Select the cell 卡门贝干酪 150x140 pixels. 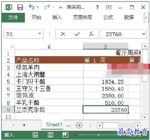[x=49, y=82]
